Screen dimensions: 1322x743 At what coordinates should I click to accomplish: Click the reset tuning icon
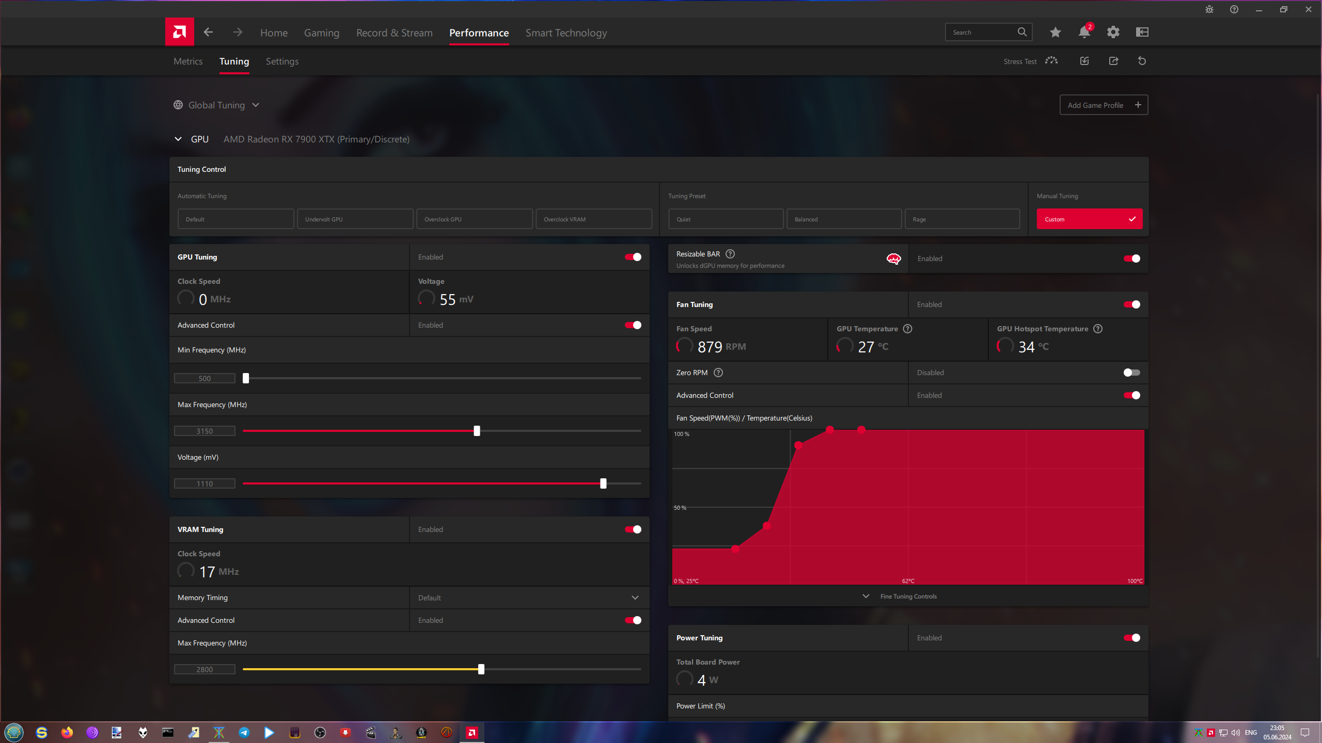[1142, 61]
